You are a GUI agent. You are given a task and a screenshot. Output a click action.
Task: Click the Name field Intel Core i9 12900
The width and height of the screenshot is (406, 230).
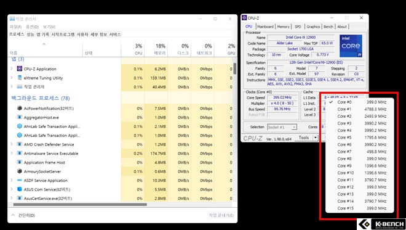[301, 38]
